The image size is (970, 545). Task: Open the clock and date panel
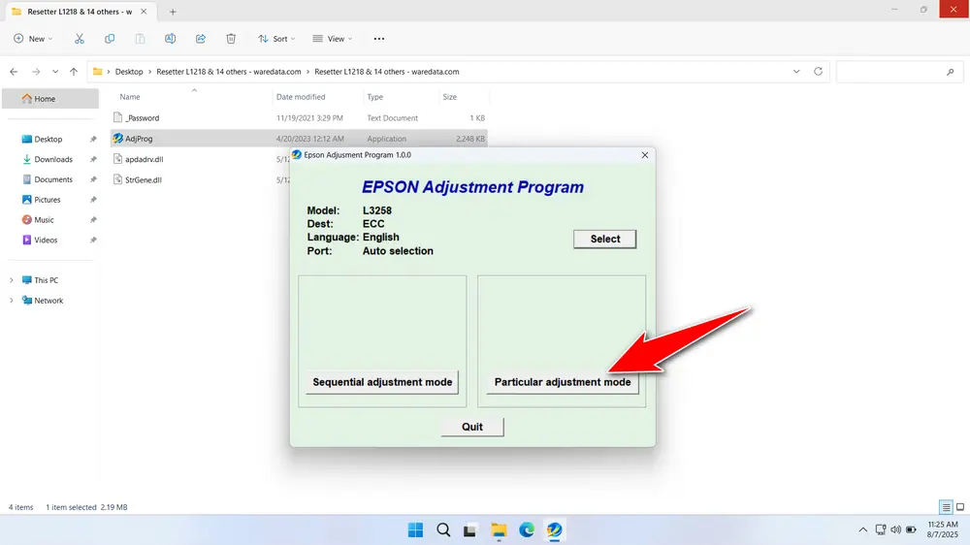(942, 529)
